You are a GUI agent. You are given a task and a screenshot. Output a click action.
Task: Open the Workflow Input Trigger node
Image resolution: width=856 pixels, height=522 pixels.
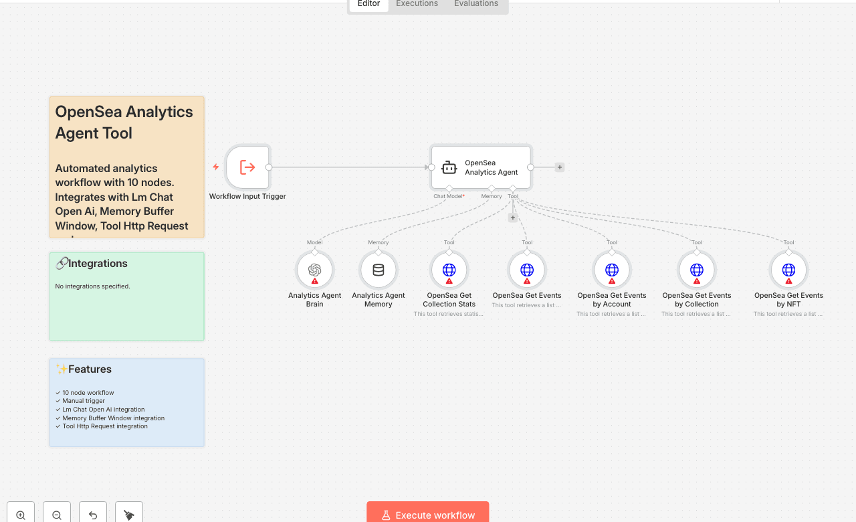pyautogui.click(x=247, y=167)
